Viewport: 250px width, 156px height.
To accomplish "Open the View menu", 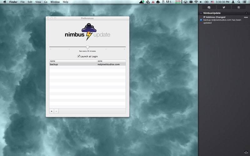I will 38,2.
